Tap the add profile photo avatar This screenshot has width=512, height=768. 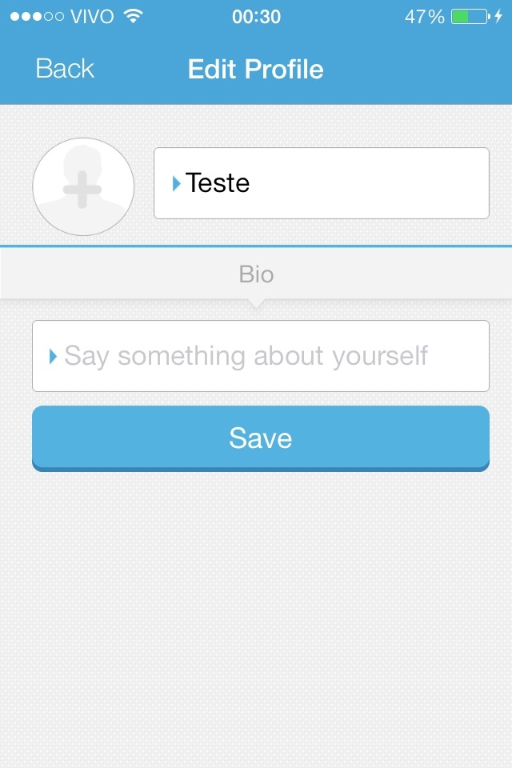83,186
